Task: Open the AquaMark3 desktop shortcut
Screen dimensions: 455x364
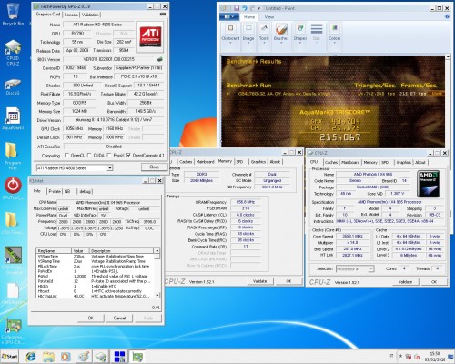Action: 13,117
